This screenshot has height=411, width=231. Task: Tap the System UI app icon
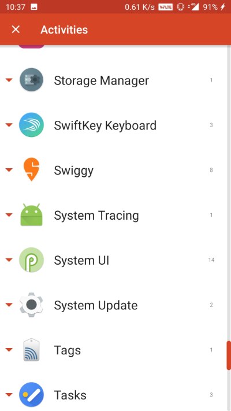(x=31, y=260)
